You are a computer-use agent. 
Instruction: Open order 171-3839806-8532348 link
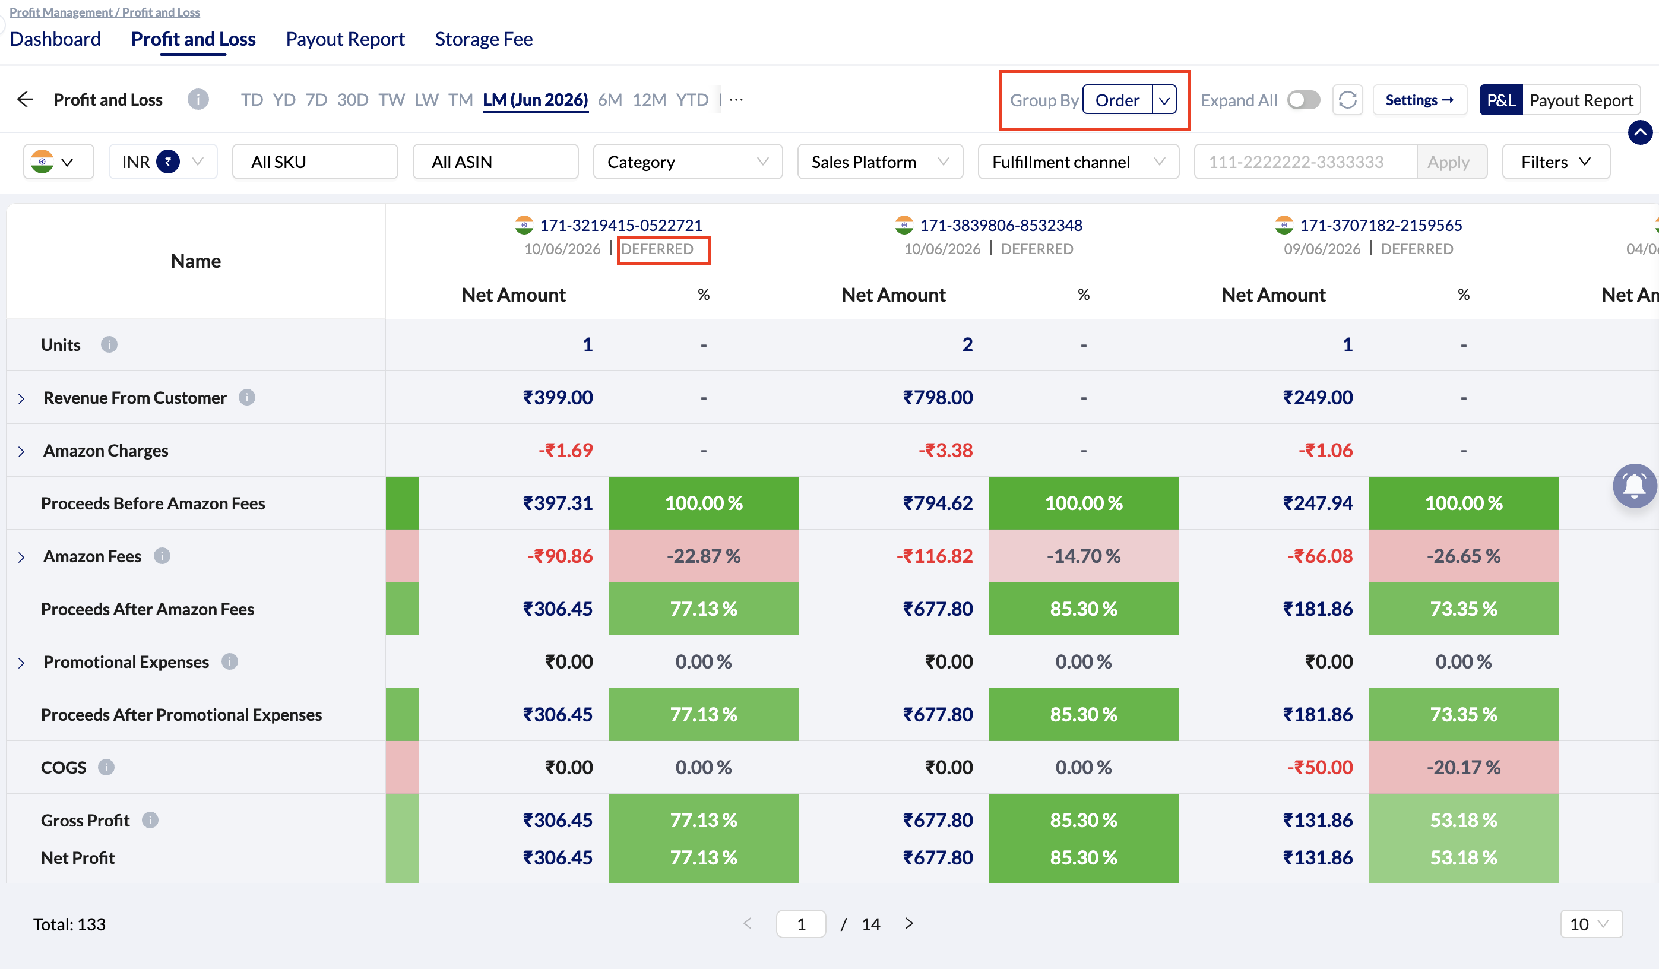(1001, 225)
